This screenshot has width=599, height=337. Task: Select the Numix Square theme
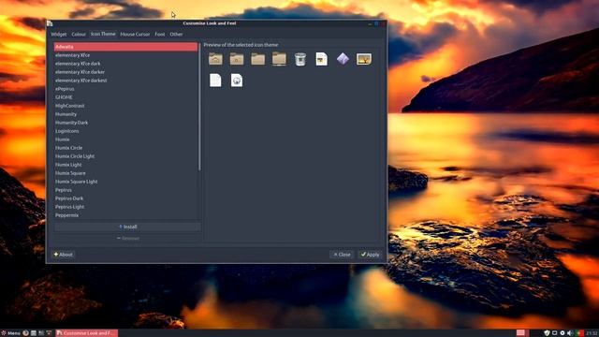click(126, 173)
